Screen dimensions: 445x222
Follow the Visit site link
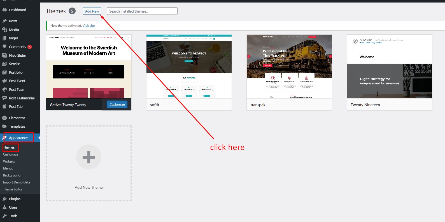pos(88,26)
